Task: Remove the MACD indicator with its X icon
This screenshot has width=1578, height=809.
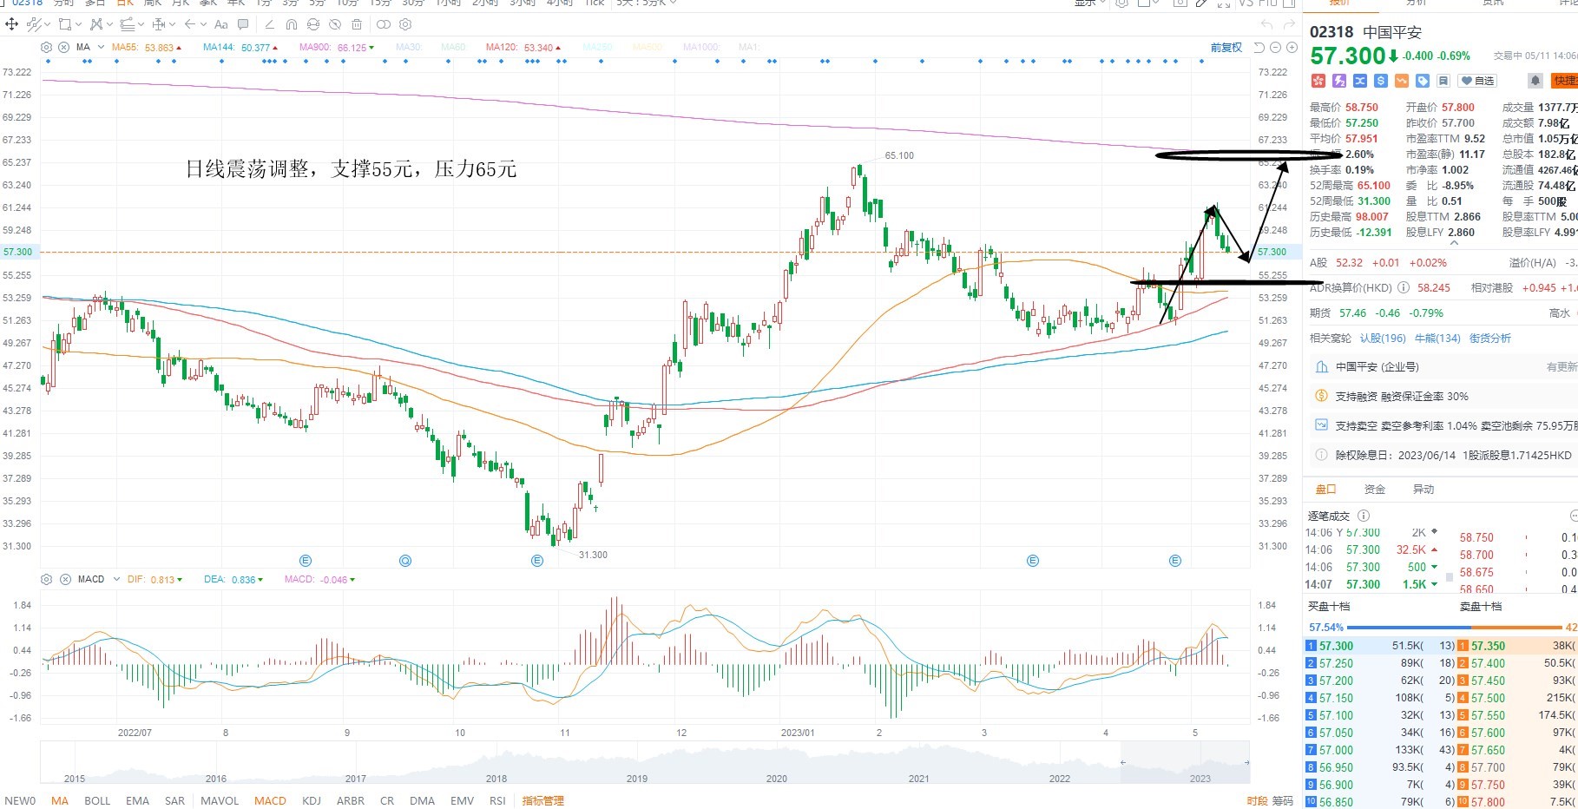Action: coord(65,579)
